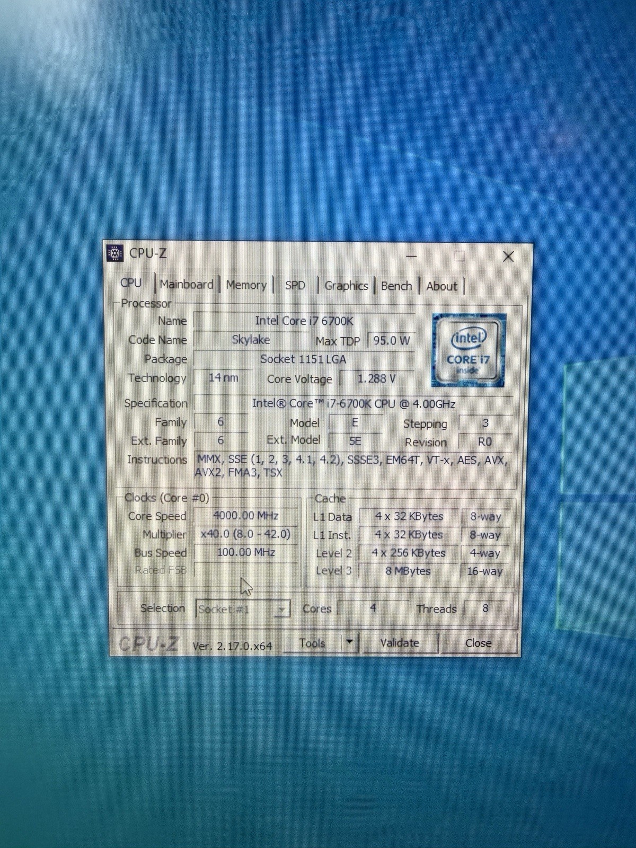Click the Ext. Model value 5E
The image size is (636, 848).
pos(355,441)
